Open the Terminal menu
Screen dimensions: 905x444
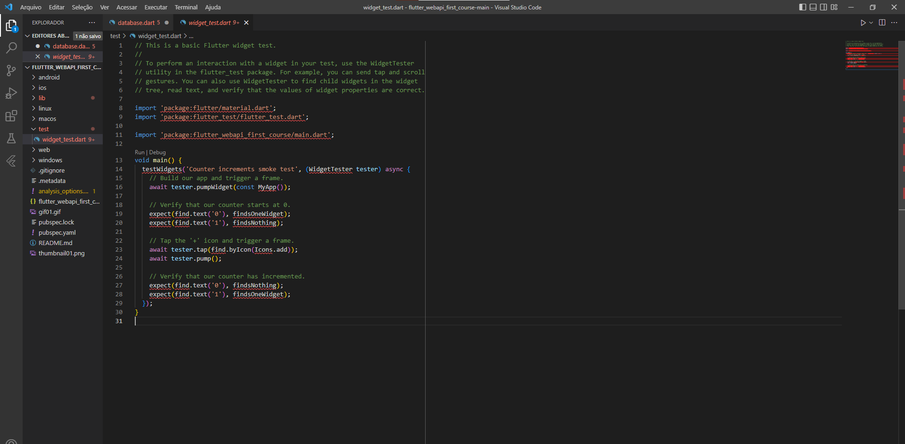click(186, 7)
